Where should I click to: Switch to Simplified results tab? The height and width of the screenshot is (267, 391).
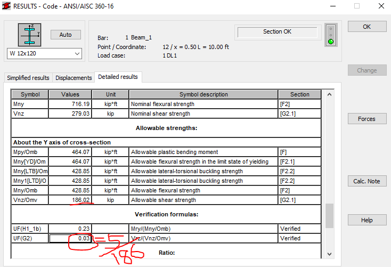click(28, 78)
